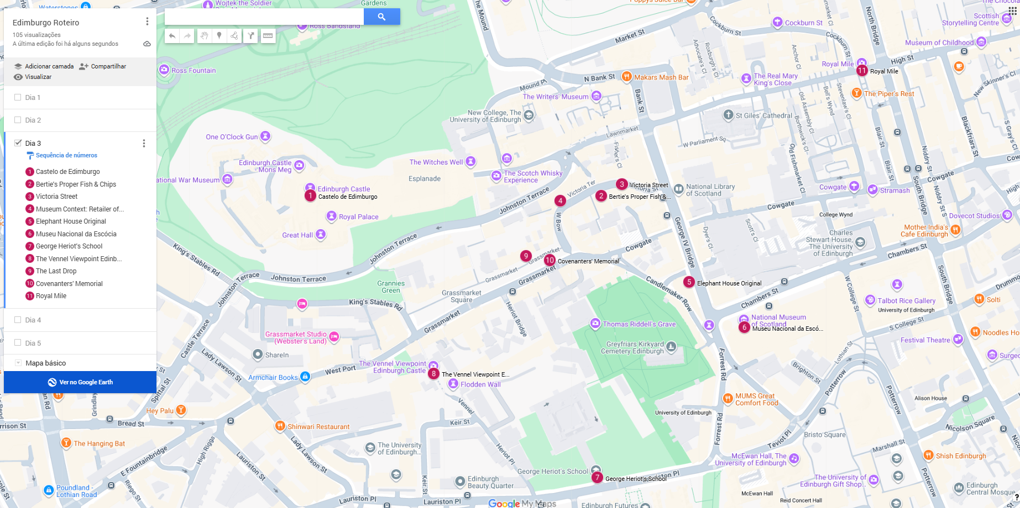The height and width of the screenshot is (508, 1020).
Task: Click Compartilhar button
Action: pos(103,66)
